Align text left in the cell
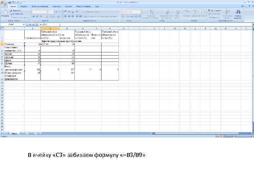Viewport: 254px width, 190px height. (66, 16)
